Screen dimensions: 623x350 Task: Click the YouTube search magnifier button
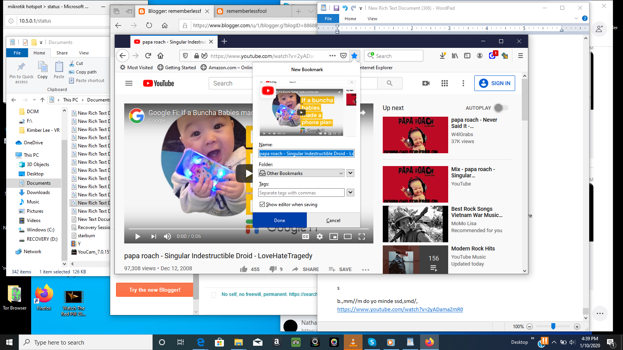click(x=389, y=83)
